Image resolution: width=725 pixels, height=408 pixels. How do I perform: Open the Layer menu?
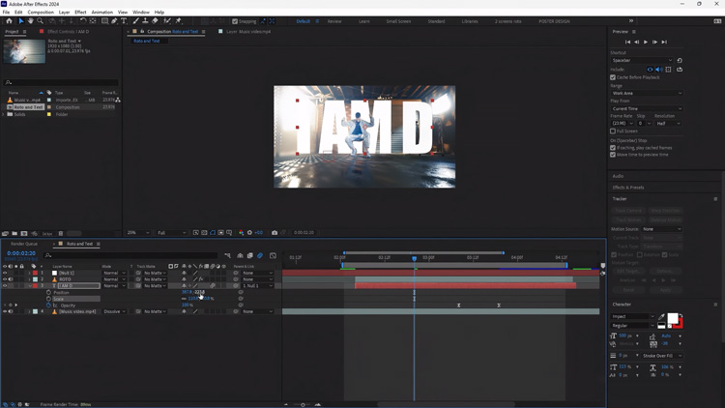(x=64, y=12)
